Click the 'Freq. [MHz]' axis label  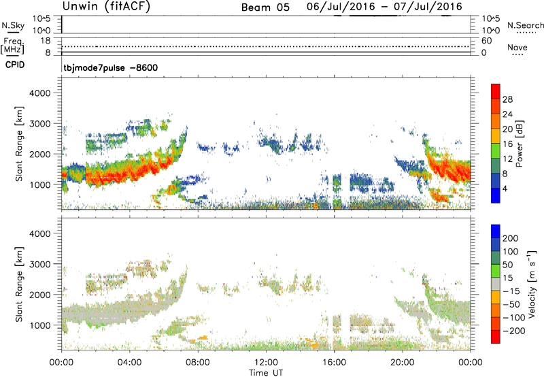tap(12, 46)
